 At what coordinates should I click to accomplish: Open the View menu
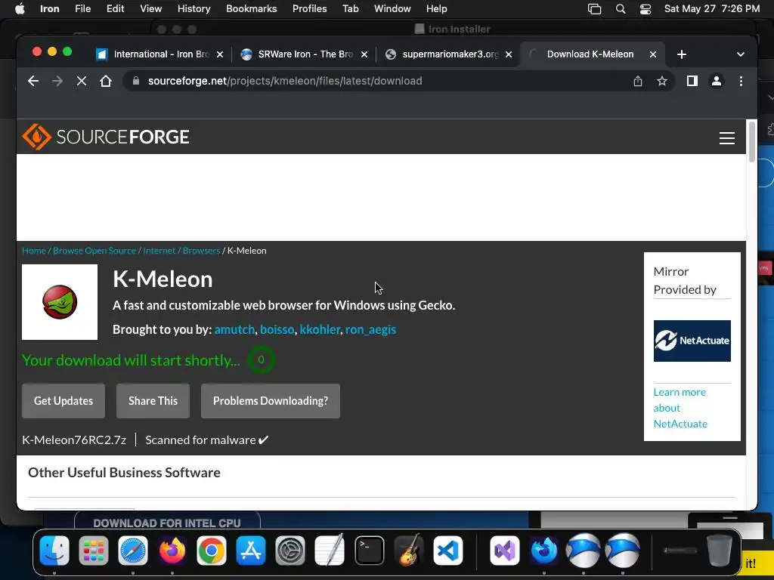pyautogui.click(x=151, y=9)
